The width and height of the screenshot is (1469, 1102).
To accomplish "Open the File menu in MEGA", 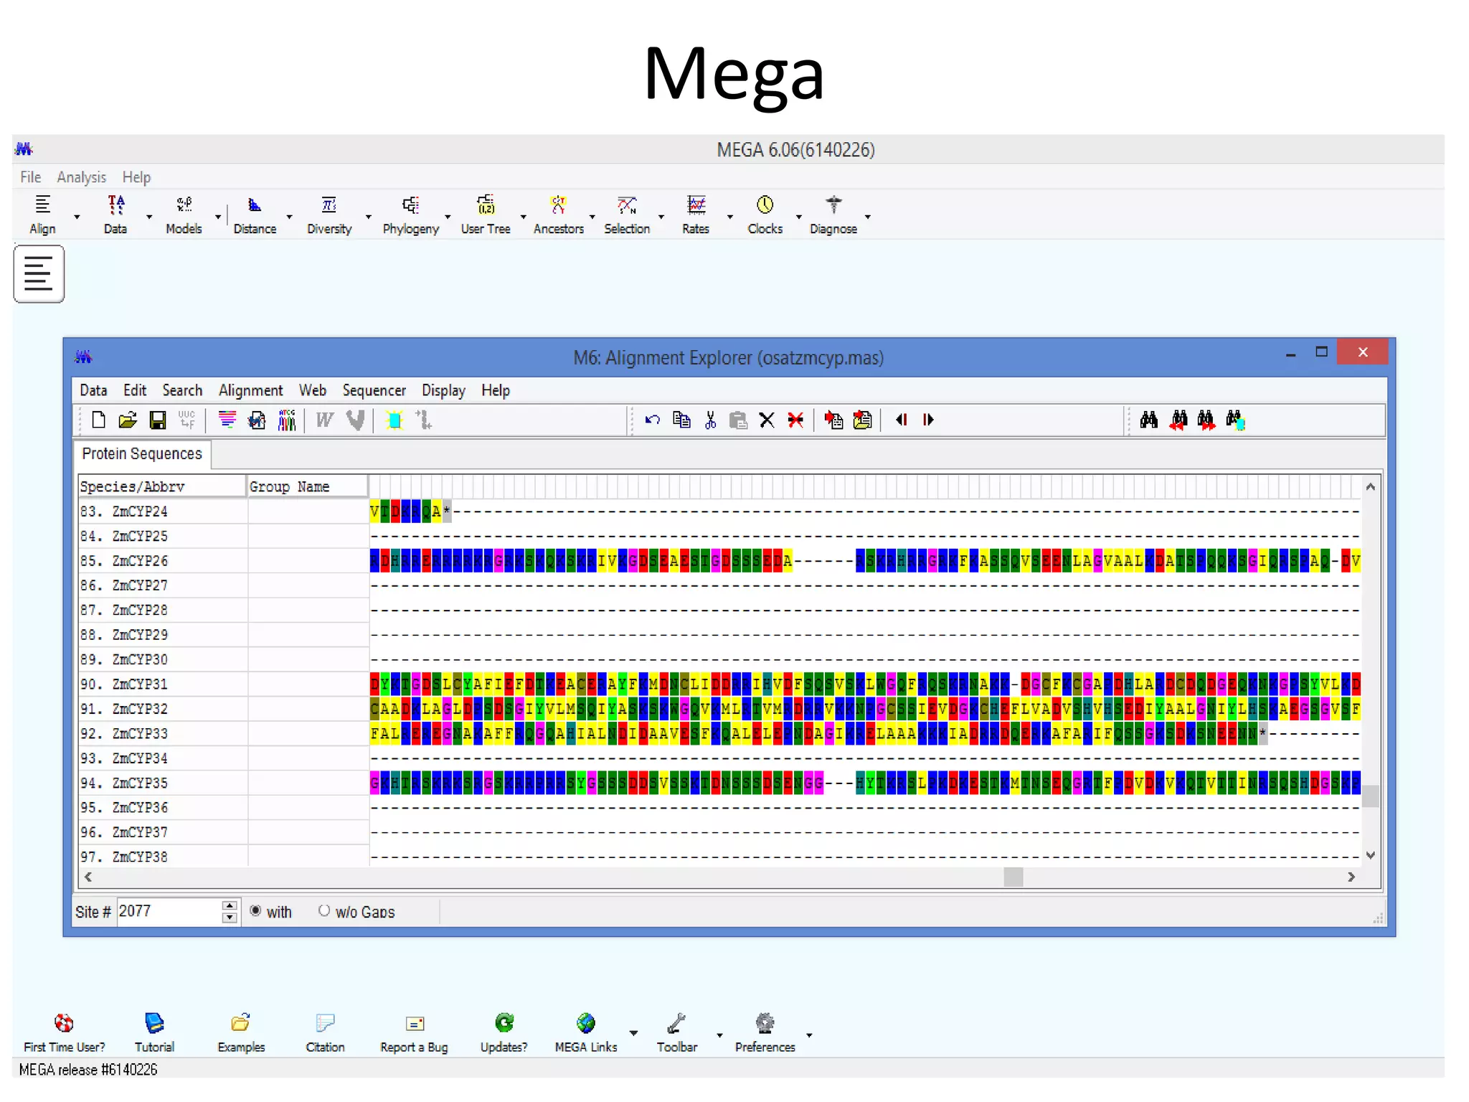I will tap(31, 177).
